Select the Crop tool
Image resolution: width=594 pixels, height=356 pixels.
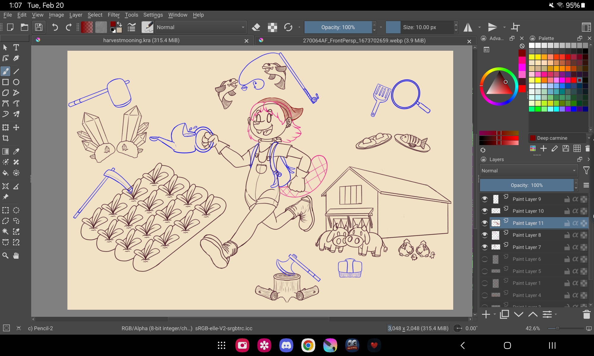point(5,138)
